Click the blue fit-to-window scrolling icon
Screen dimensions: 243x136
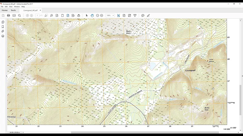coord(118,15)
